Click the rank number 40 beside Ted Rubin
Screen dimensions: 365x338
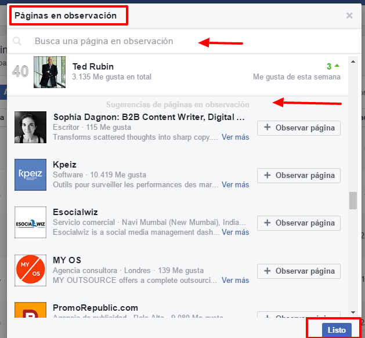tap(20, 71)
